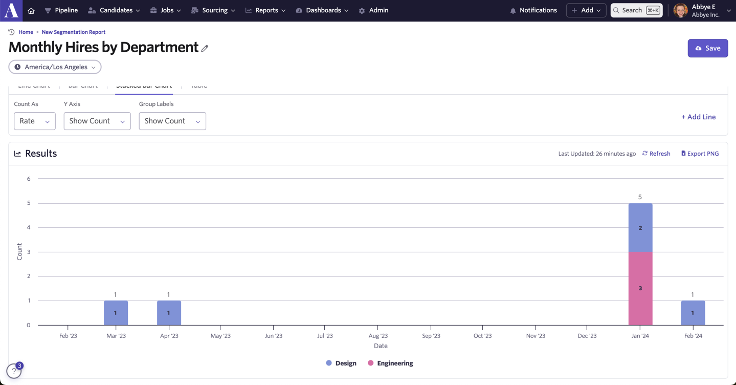Click the "Results" section heading
The width and height of the screenshot is (736, 385).
click(x=41, y=154)
